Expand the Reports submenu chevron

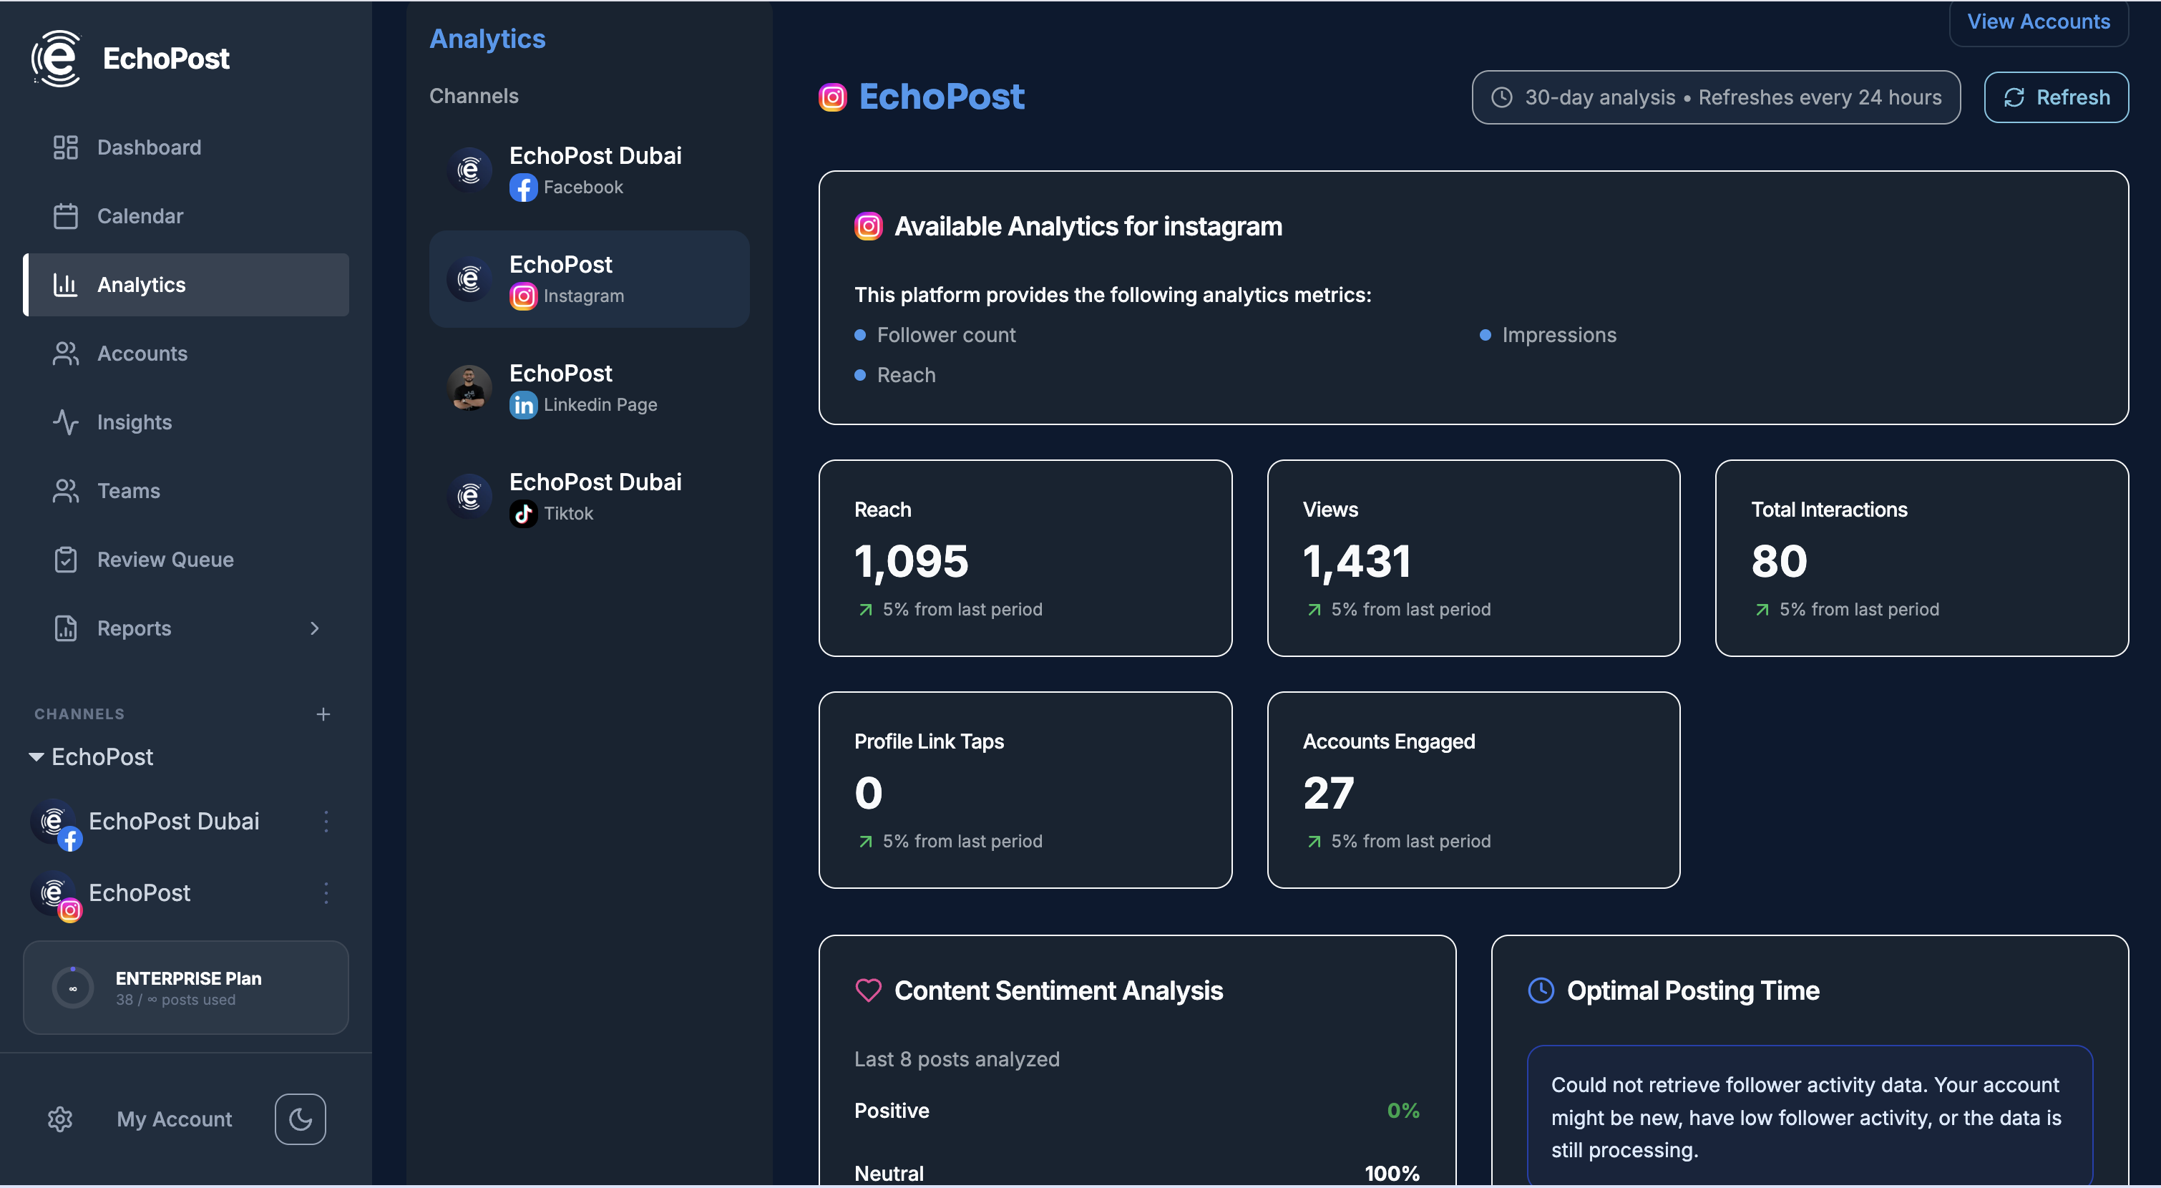click(315, 628)
